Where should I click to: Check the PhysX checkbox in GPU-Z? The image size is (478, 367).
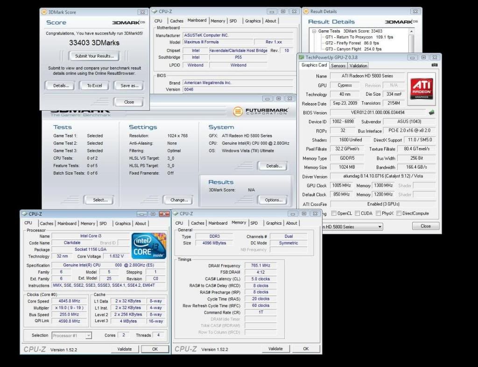point(378,213)
